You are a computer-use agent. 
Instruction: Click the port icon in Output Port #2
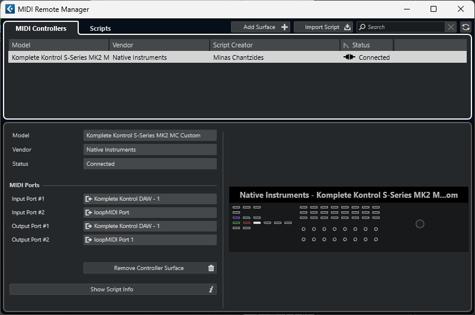(89, 240)
